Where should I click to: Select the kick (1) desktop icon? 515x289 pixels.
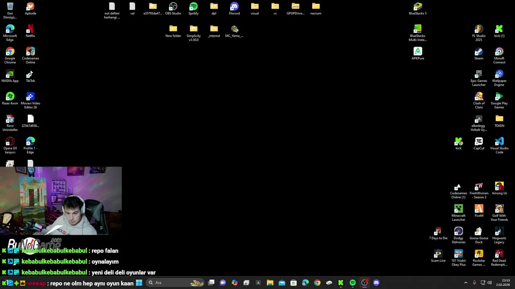click(499, 31)
